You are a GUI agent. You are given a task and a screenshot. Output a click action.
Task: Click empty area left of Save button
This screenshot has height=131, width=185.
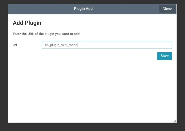[x=107, y=56]
